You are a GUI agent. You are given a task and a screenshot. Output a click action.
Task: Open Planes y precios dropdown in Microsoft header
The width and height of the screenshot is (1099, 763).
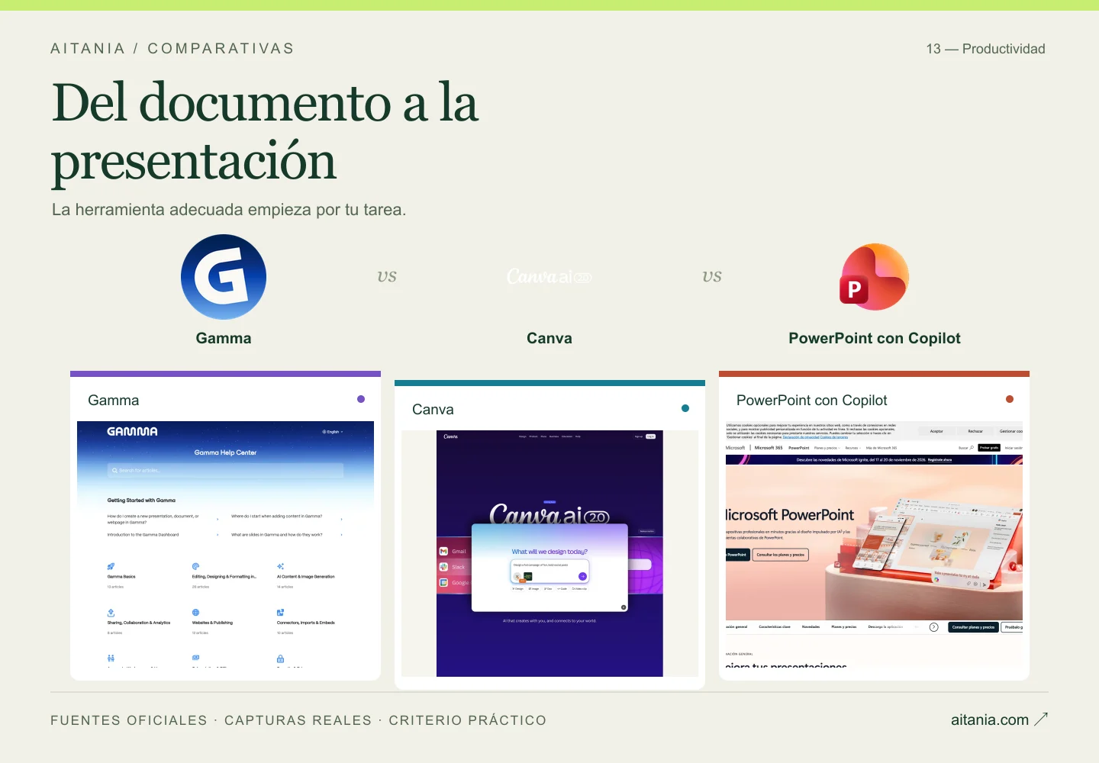click(827, 448)
